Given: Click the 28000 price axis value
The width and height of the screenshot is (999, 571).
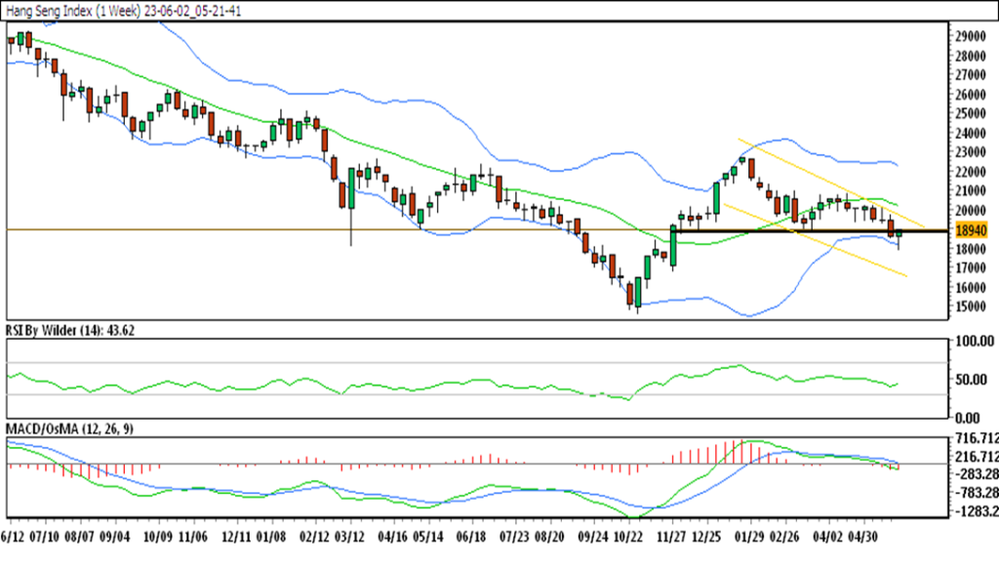Looking at the screenshot, I should click(x=971, y=56).
